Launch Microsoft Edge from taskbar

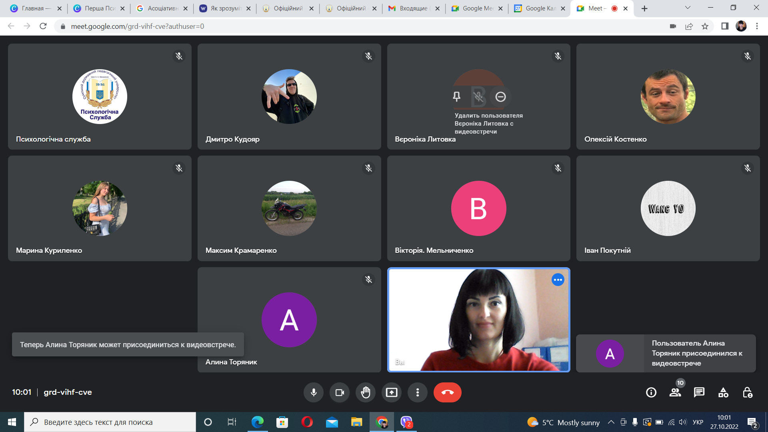pyautogui.click(x=257, y=422)
